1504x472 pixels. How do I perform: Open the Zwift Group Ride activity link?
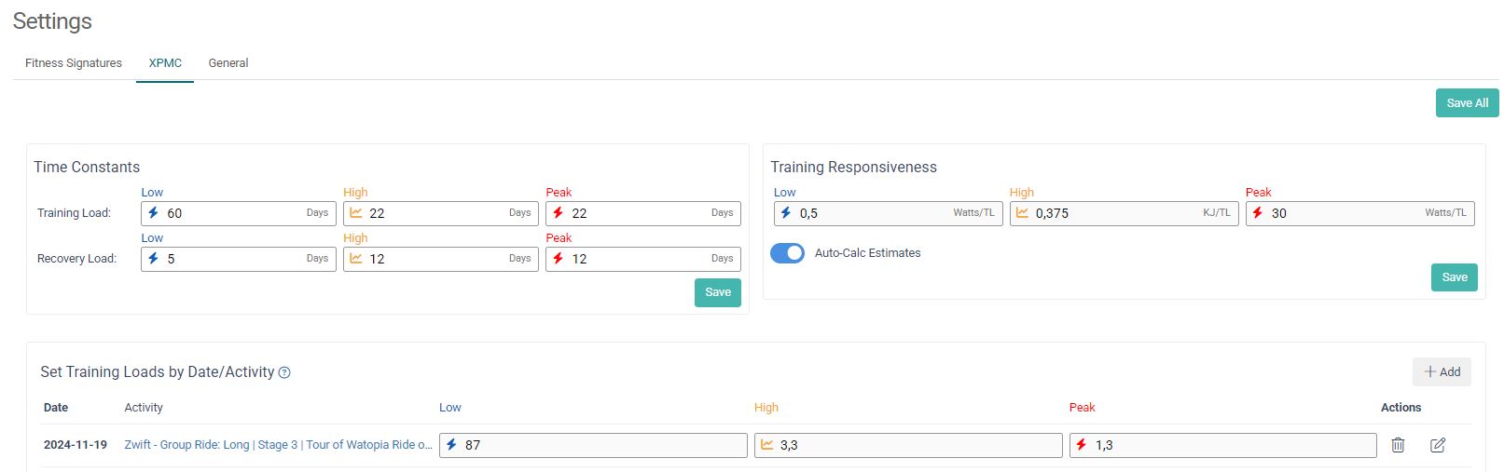pyautogui.click(x=278, y=445)
